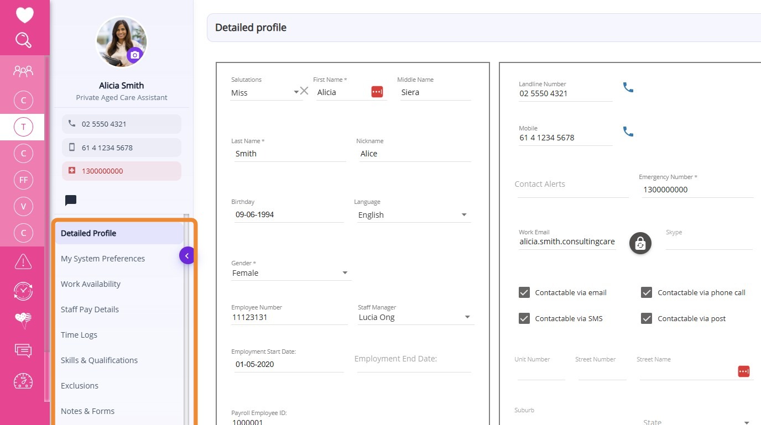This screenshot has height=425, width=761.
Task: Click the search magnifier icon
Action: pos(23,40)
